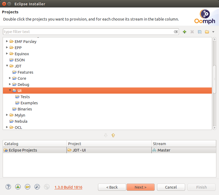Click the yellow up arrow remove-from-selection icon
The width and height of the screenshot is (219, 195).
113,135
